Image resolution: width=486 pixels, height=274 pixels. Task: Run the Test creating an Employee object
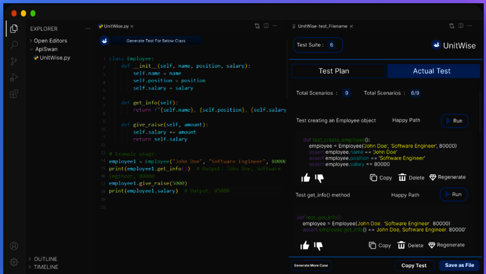454,121
